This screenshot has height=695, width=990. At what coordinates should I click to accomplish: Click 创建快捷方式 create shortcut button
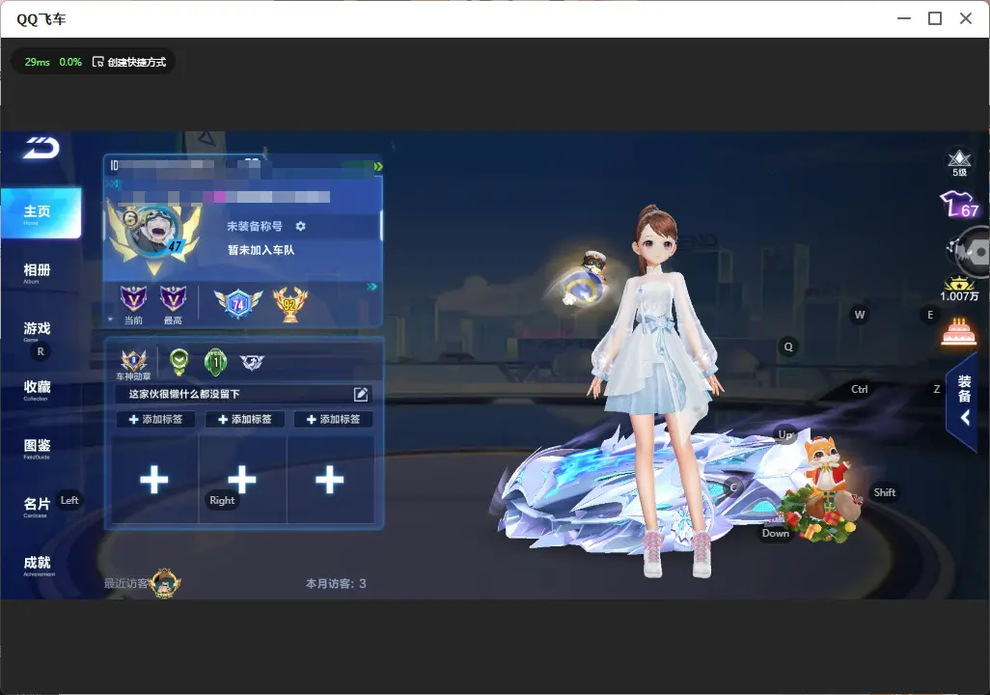click(129, 62)
